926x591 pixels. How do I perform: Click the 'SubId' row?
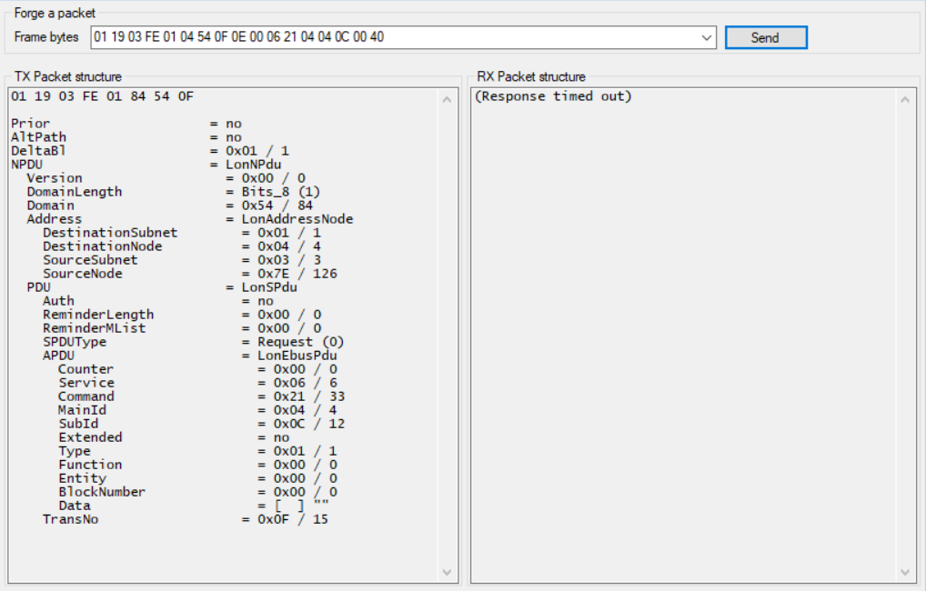pos(201,424)
